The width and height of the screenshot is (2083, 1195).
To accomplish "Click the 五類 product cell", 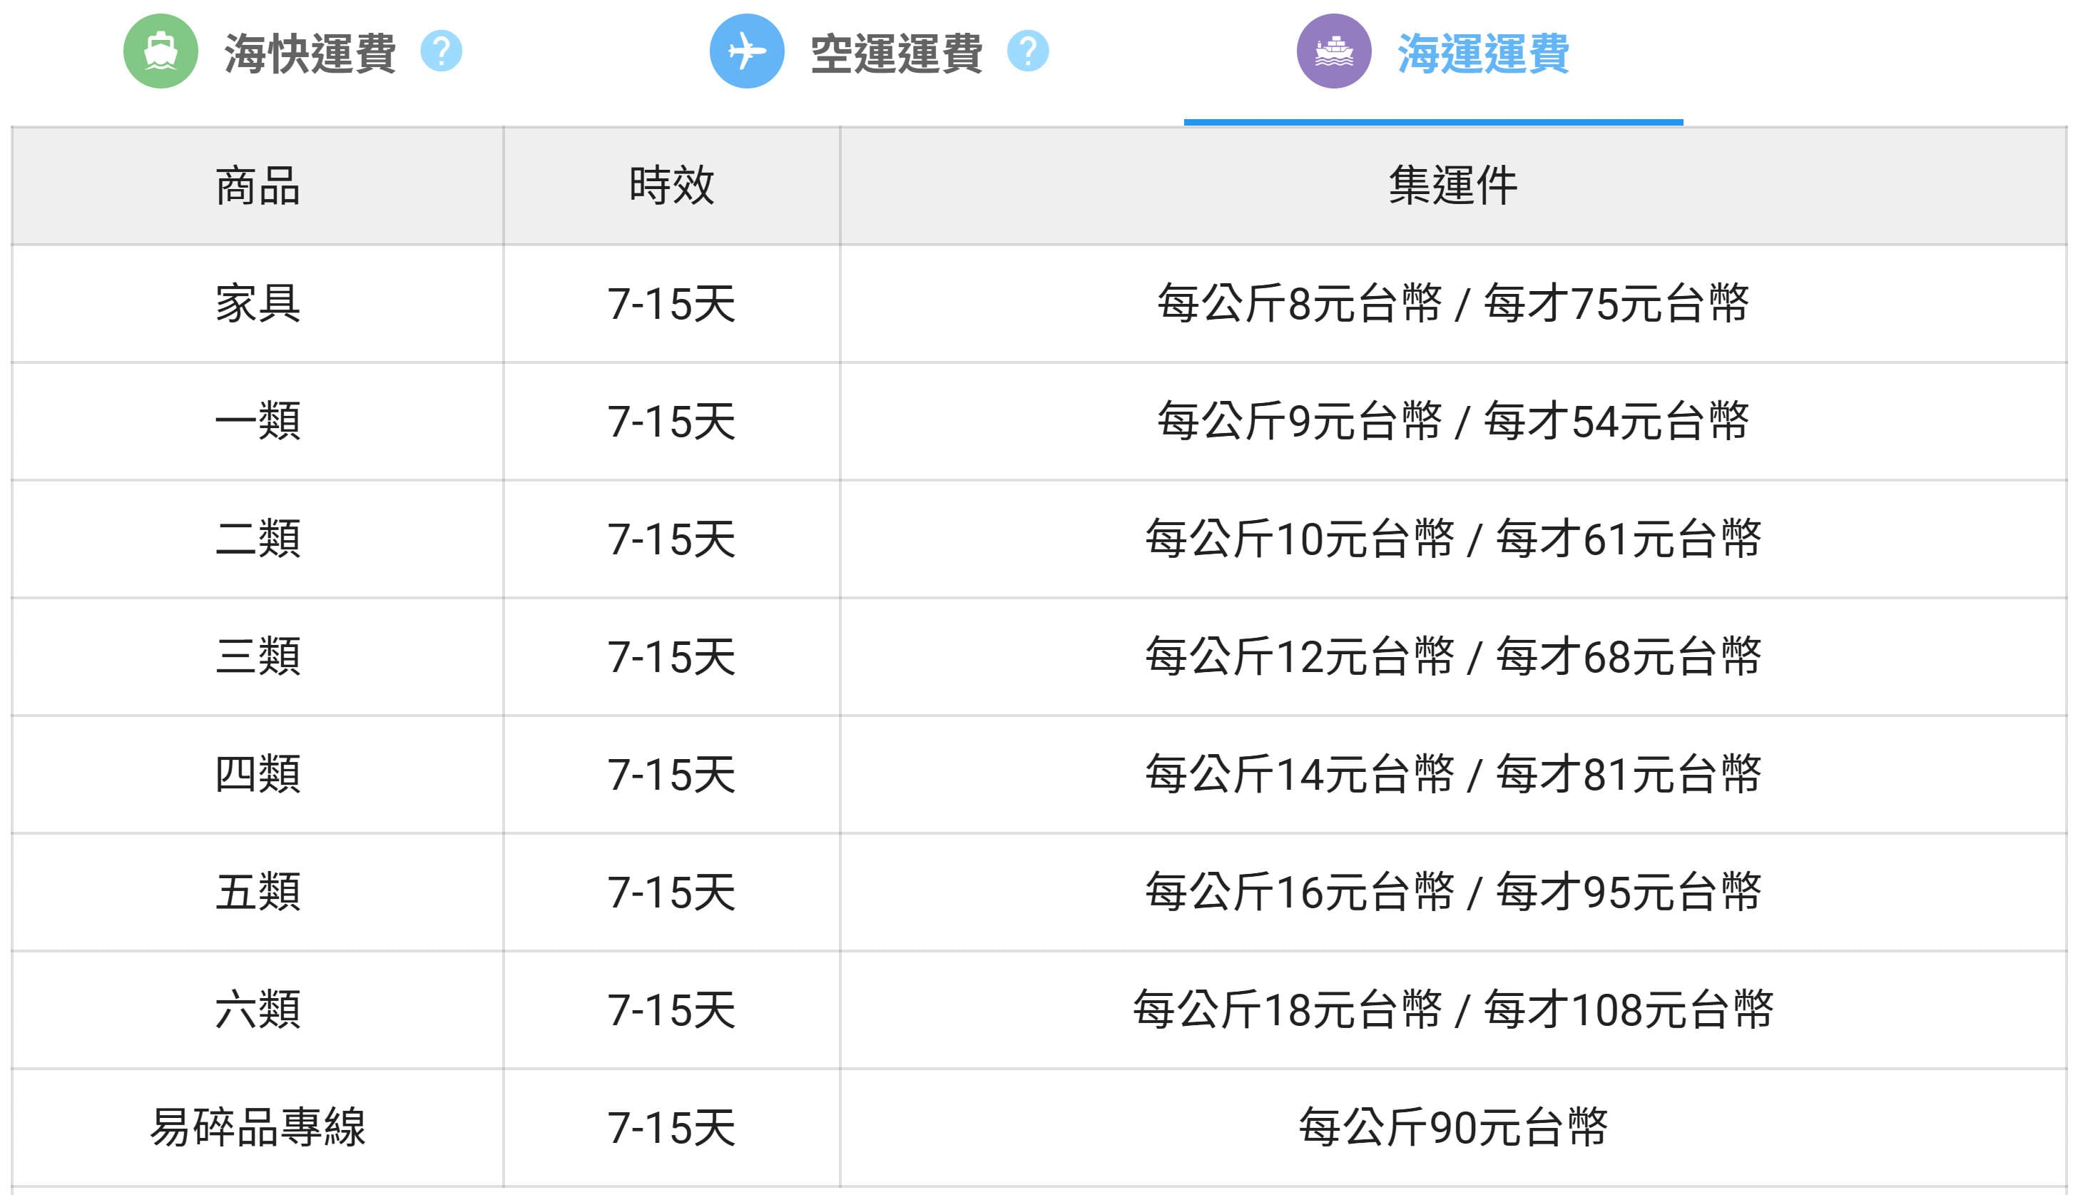I will (x=258, y=892).
